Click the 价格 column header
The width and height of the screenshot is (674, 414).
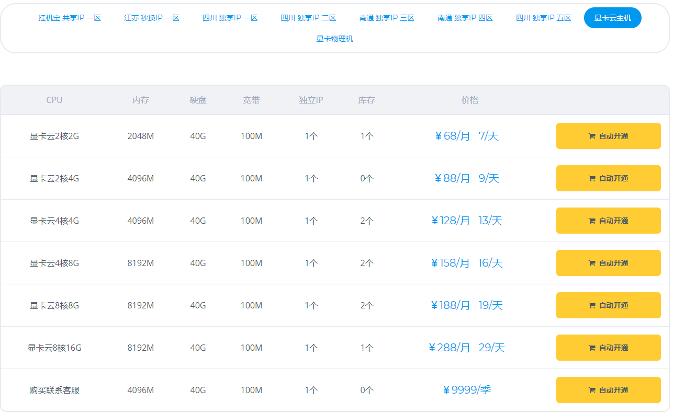coord(470,100)
